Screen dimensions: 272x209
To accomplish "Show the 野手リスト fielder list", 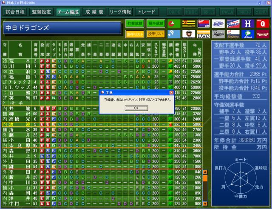I will [135, 34].
